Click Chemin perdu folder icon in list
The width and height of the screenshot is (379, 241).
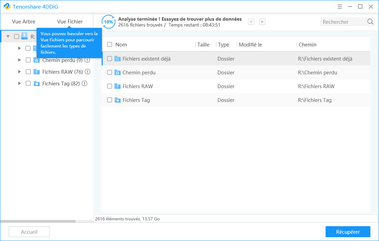coord(117,72)
